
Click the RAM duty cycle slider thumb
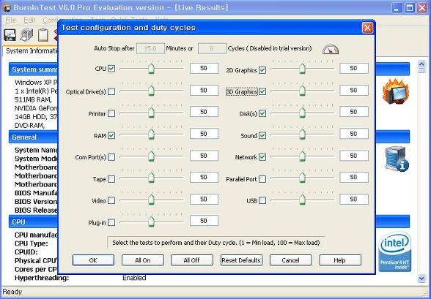pyautogui.click(x=151, y=134)
